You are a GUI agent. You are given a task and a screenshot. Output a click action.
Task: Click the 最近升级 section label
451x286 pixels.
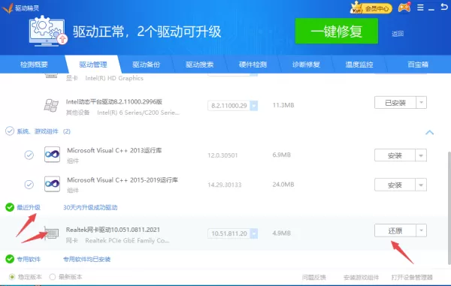[x=29, y=207]
